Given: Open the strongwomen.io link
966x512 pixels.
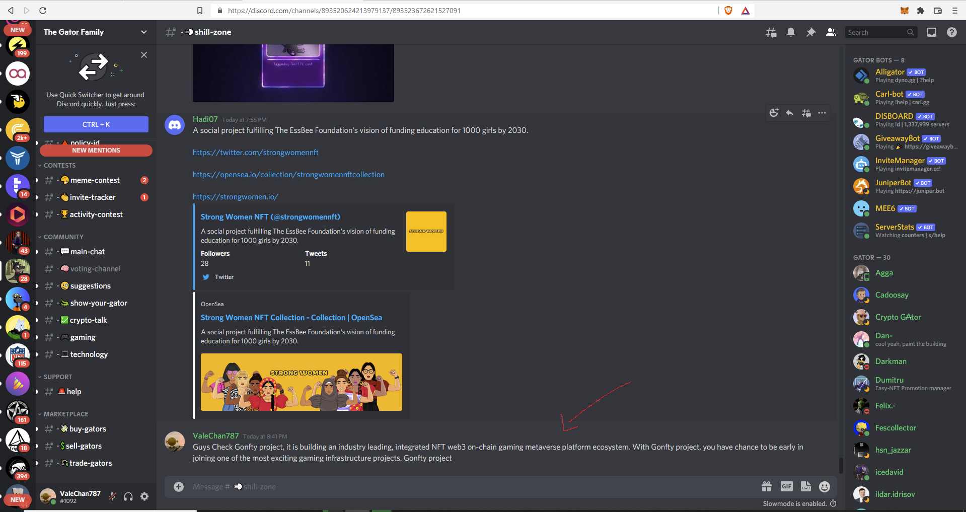Looking at the screenshot, I should (x=235, y=197).
